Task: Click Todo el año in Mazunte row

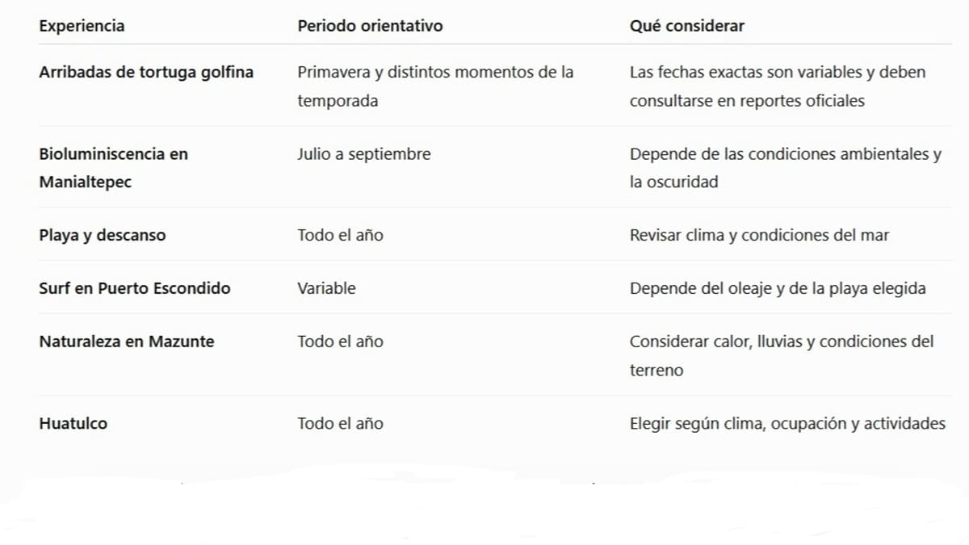Action: 340,342
